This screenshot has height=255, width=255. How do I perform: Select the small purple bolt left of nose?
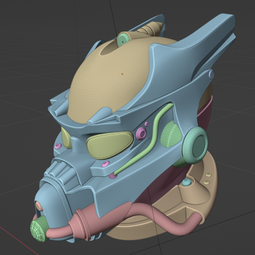[x=58, y=146]
